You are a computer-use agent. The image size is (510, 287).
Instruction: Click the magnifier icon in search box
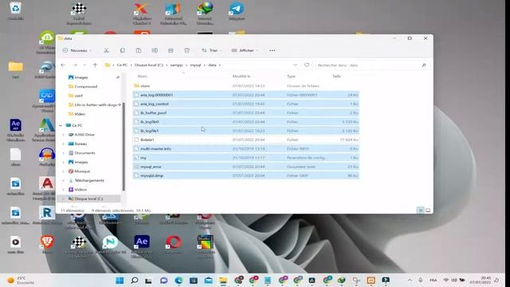424,65
